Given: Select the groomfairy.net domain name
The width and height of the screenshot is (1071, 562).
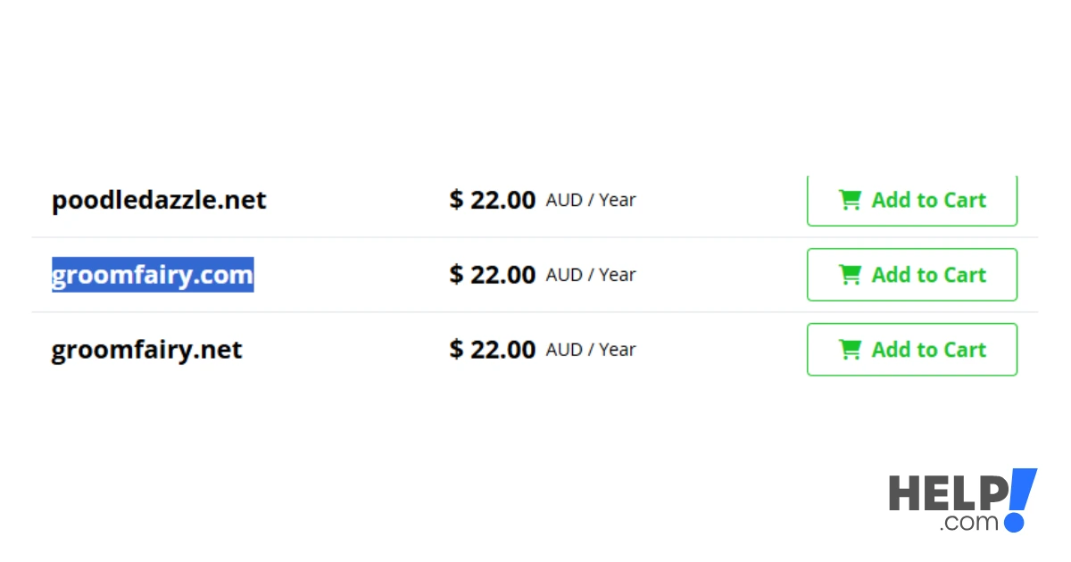Looking at the screenshot, I should pos(147,350).
